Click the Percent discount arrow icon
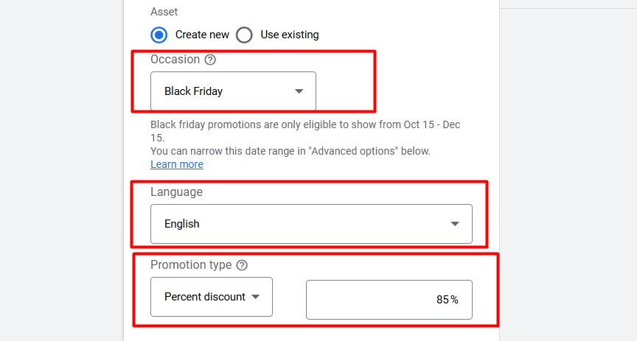637x341 pixels. [256, 297]
